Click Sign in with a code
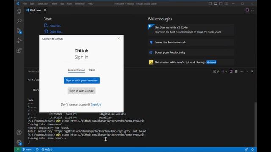271x152 pixels. [81, 91]
